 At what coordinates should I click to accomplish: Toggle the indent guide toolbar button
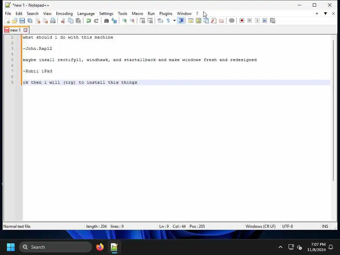pos(181,21)
